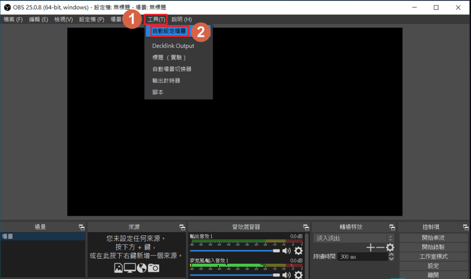This screenshot has width=471, height=279.
Task: Minimize the OBS window
Action: (x=415, y=7)
